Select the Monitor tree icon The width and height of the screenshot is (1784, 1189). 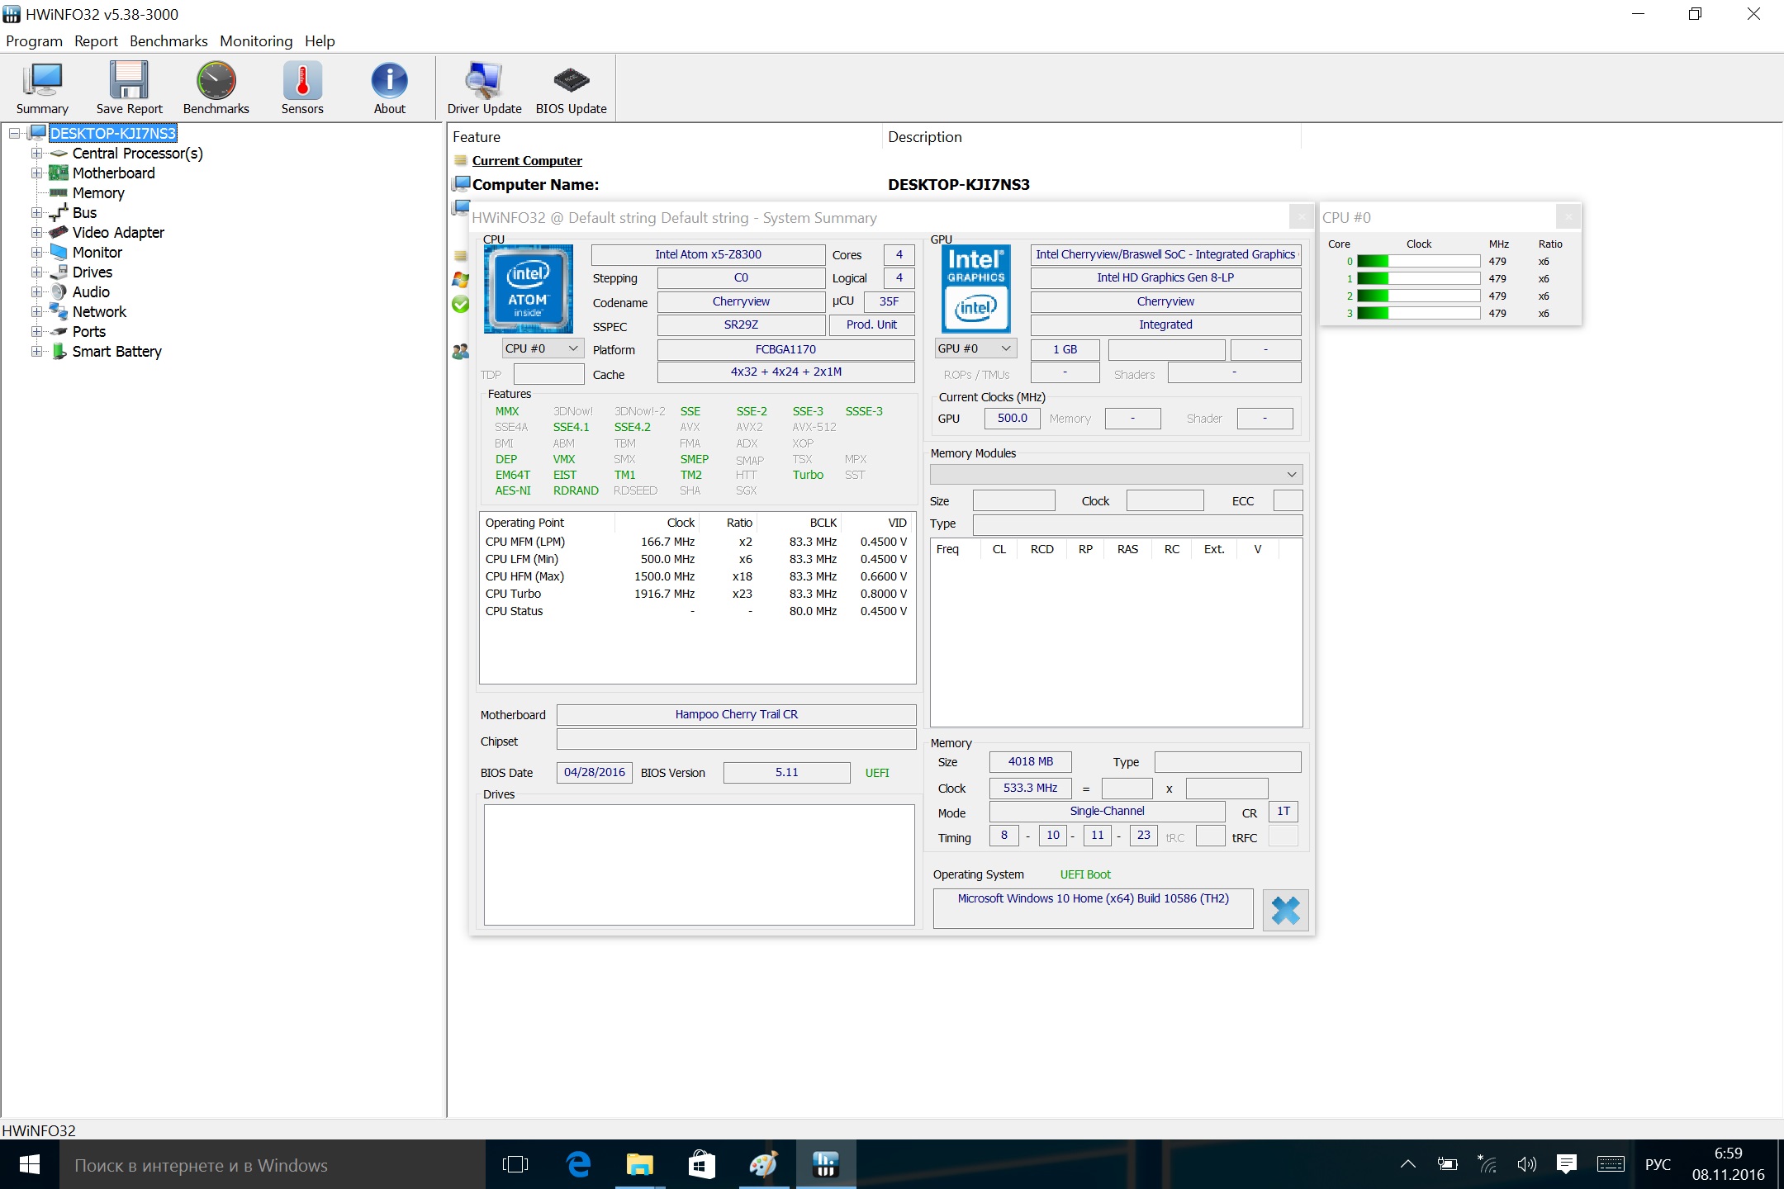[58, 252]
